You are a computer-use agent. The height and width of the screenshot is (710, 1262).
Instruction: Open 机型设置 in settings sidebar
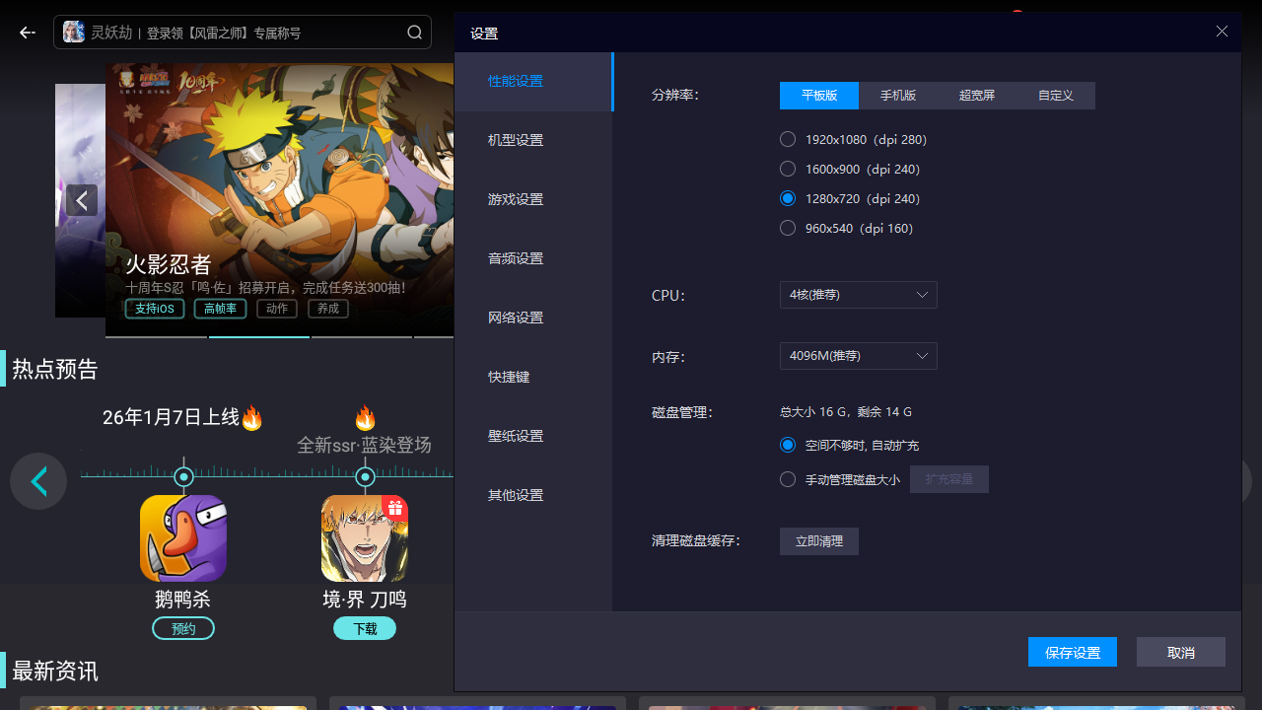(x=533, y=140)
